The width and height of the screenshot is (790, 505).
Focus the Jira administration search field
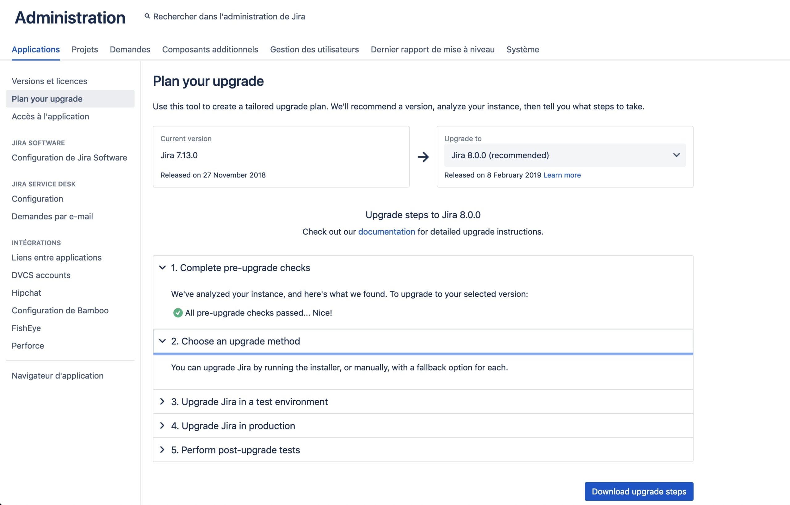pyautogui.click(x=229, y=16)
